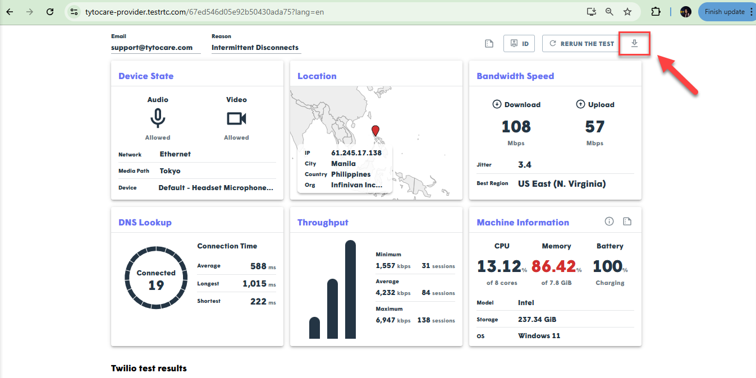Click the City value Manila
Viewport: 756px width, 378px height.
coord(343,164)
